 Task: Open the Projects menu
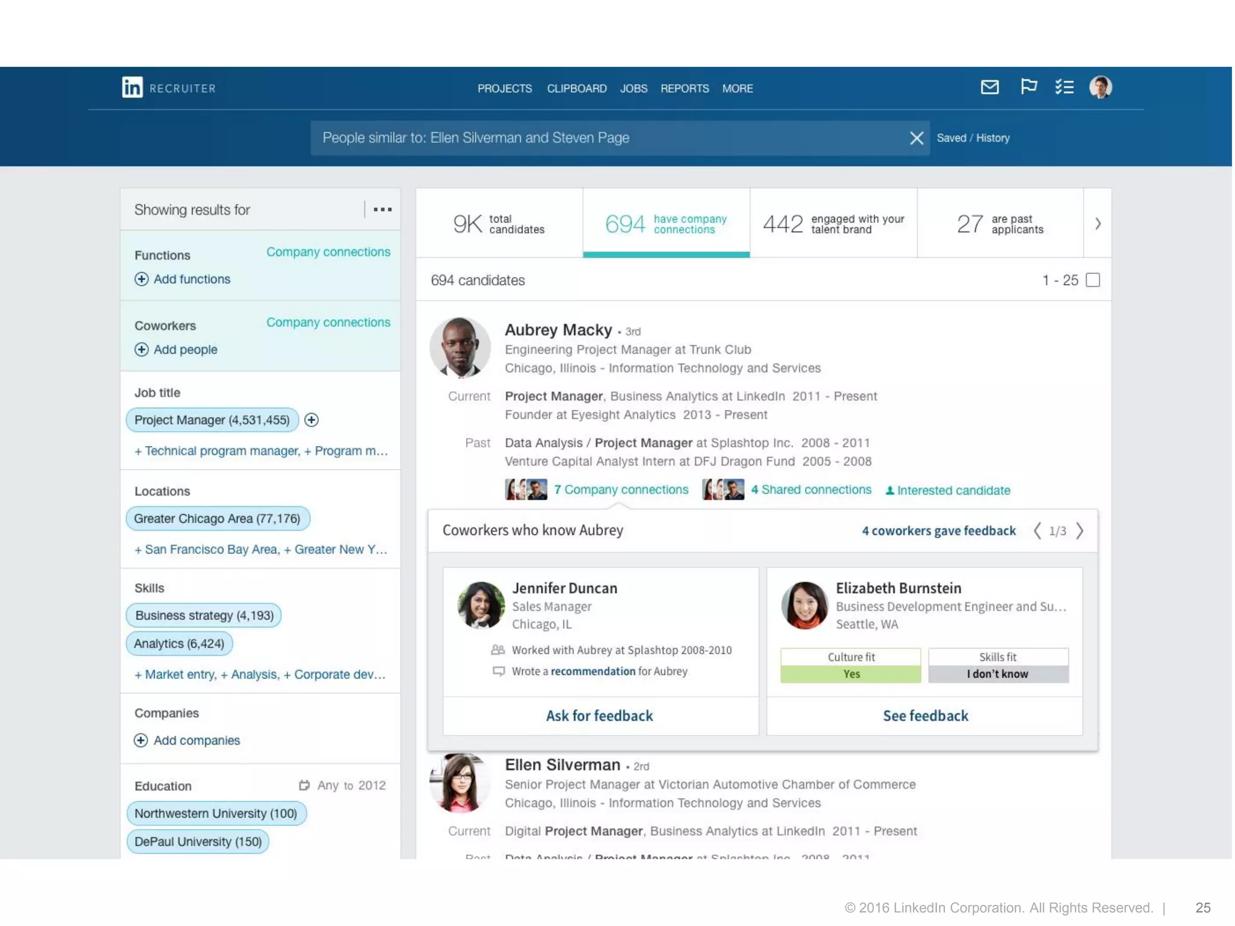(x=505, y=89)
